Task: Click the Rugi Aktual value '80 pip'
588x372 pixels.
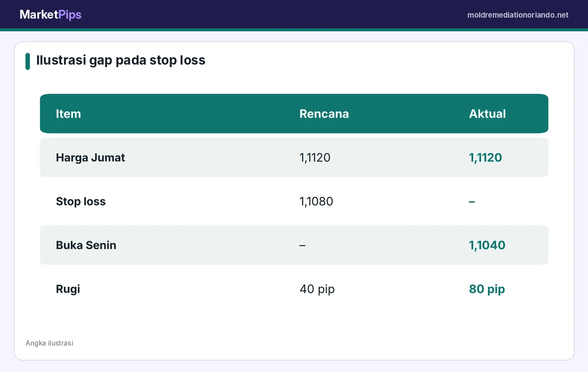Action: (x=487, y=289)
